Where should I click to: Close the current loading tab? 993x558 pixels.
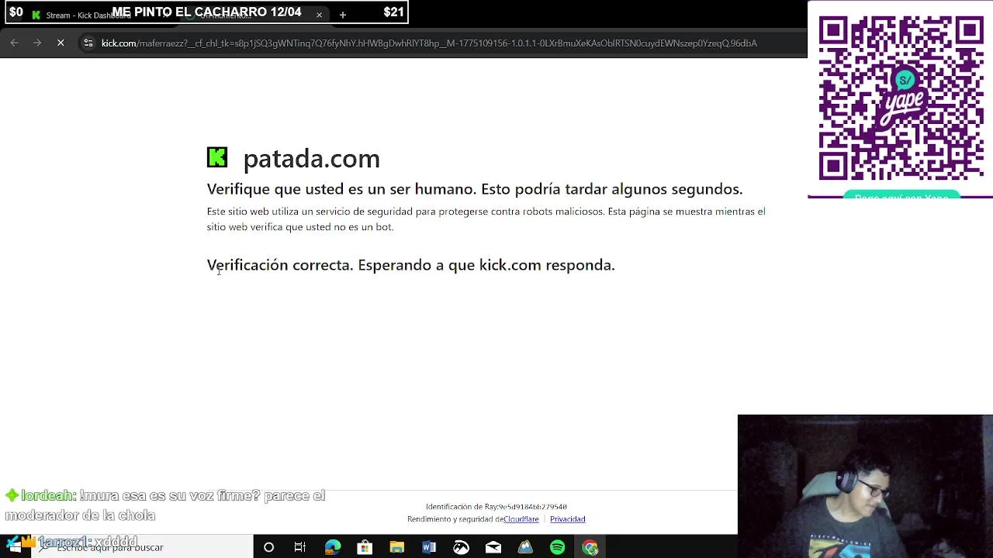[x=319, y=15]
